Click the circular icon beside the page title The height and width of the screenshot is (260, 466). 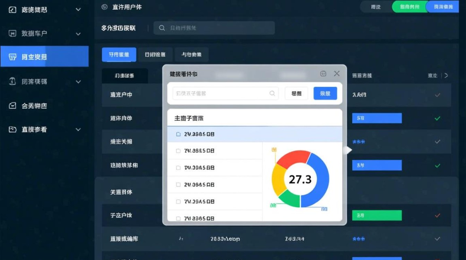[x=104, y=7]
